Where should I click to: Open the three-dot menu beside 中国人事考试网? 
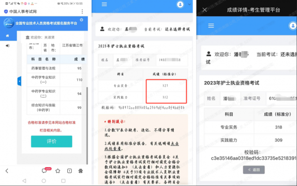coord(82,11)
